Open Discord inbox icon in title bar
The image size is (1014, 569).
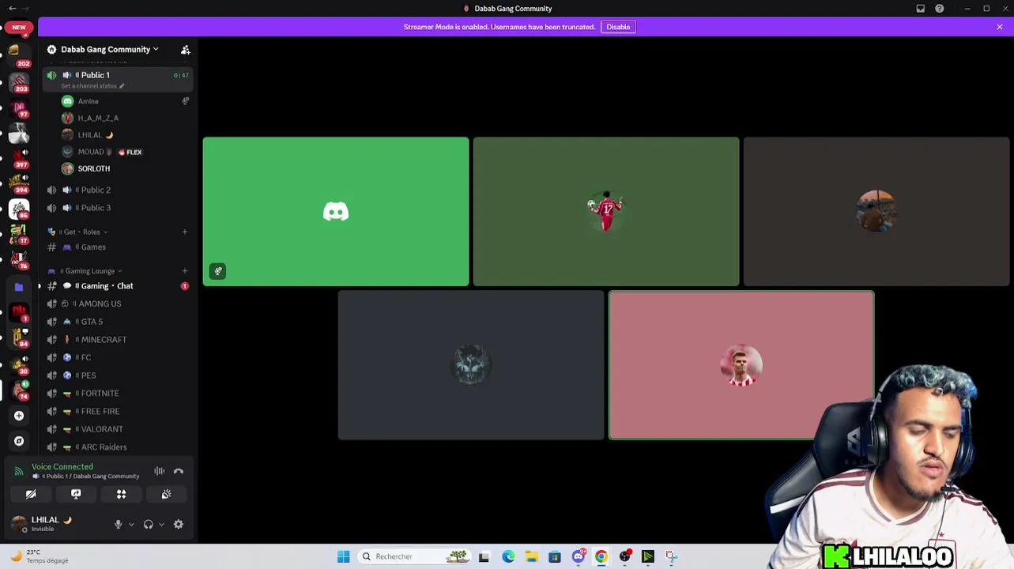[x=921, y=9]
